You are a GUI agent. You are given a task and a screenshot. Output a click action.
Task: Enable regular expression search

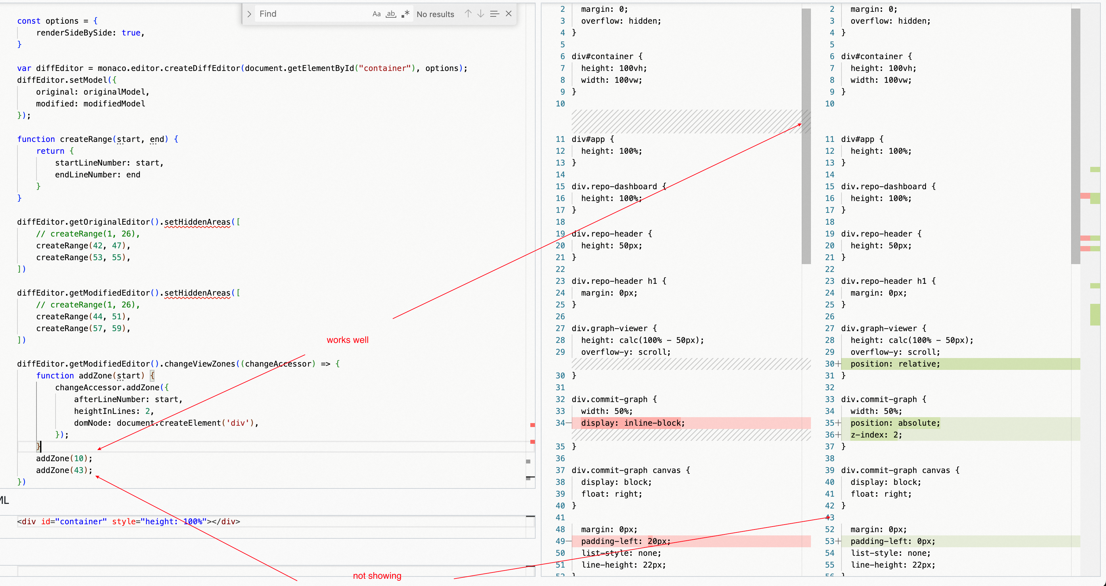405,14
